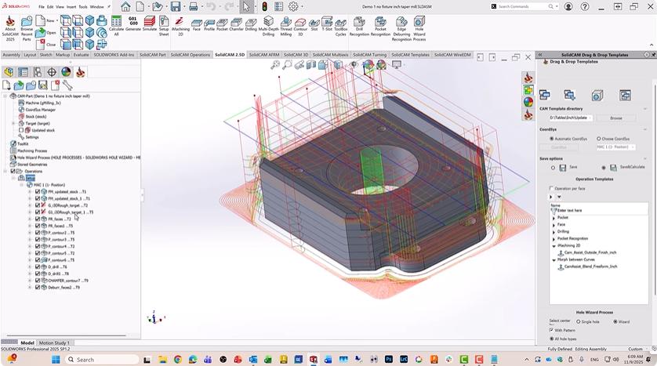Click the Browse button for template directory
Screen dimensions: 657x366
pos(615,118)
